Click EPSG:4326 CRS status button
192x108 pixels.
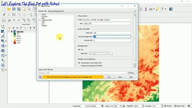(x=179, y=106)
